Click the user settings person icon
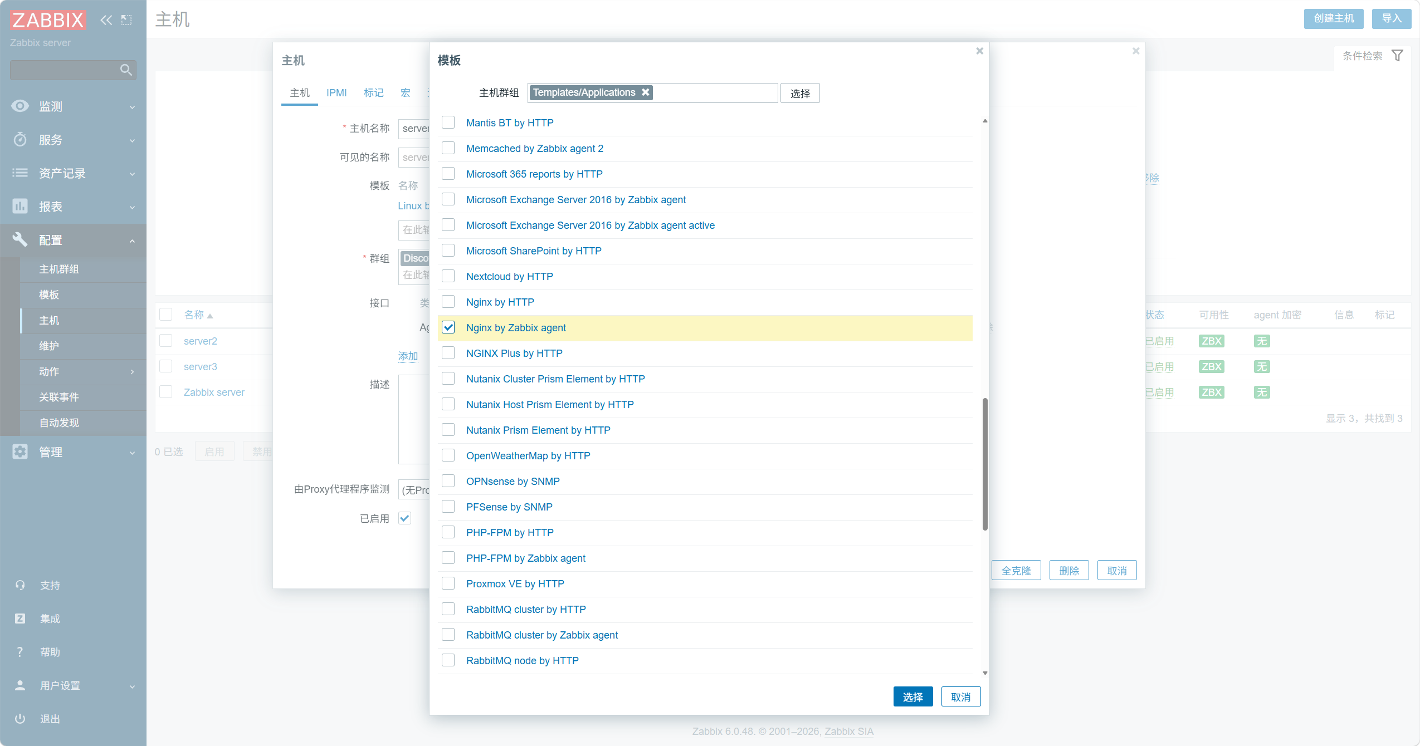 (x=20, y=685)
